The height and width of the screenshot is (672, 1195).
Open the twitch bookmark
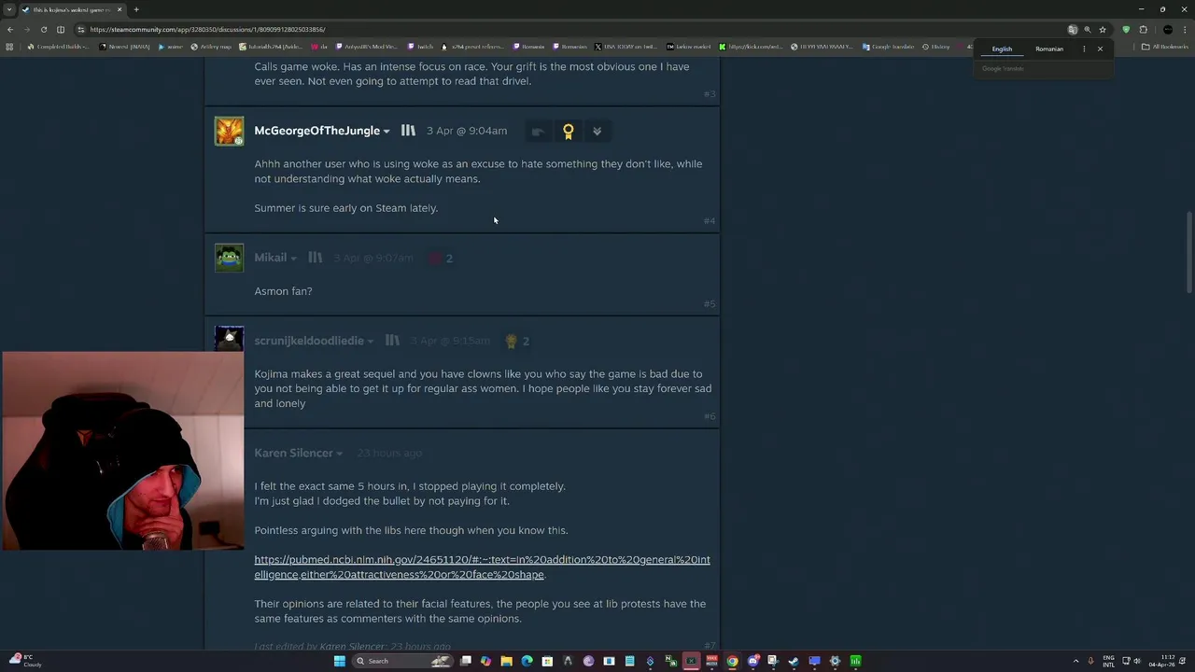420,47
